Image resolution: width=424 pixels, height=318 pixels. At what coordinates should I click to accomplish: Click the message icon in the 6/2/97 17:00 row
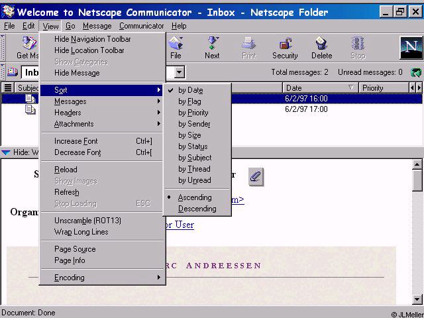coord(30,109)
